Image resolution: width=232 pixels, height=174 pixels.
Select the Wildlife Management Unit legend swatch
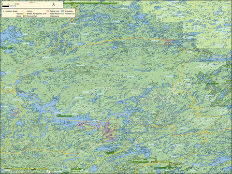(25, 14)
